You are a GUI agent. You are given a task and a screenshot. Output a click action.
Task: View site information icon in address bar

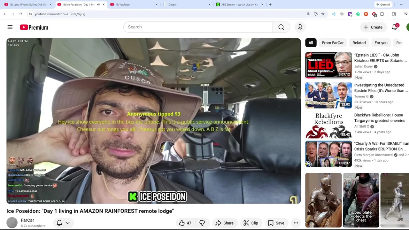coord(30,14)
